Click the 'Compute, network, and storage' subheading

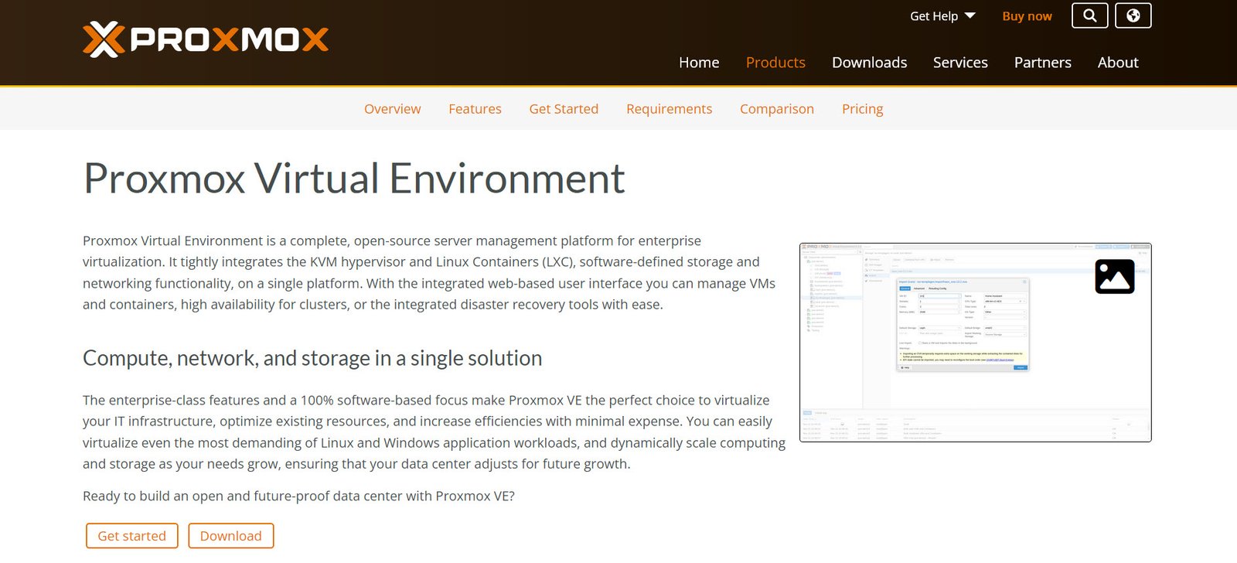click(x=312, y=358)
